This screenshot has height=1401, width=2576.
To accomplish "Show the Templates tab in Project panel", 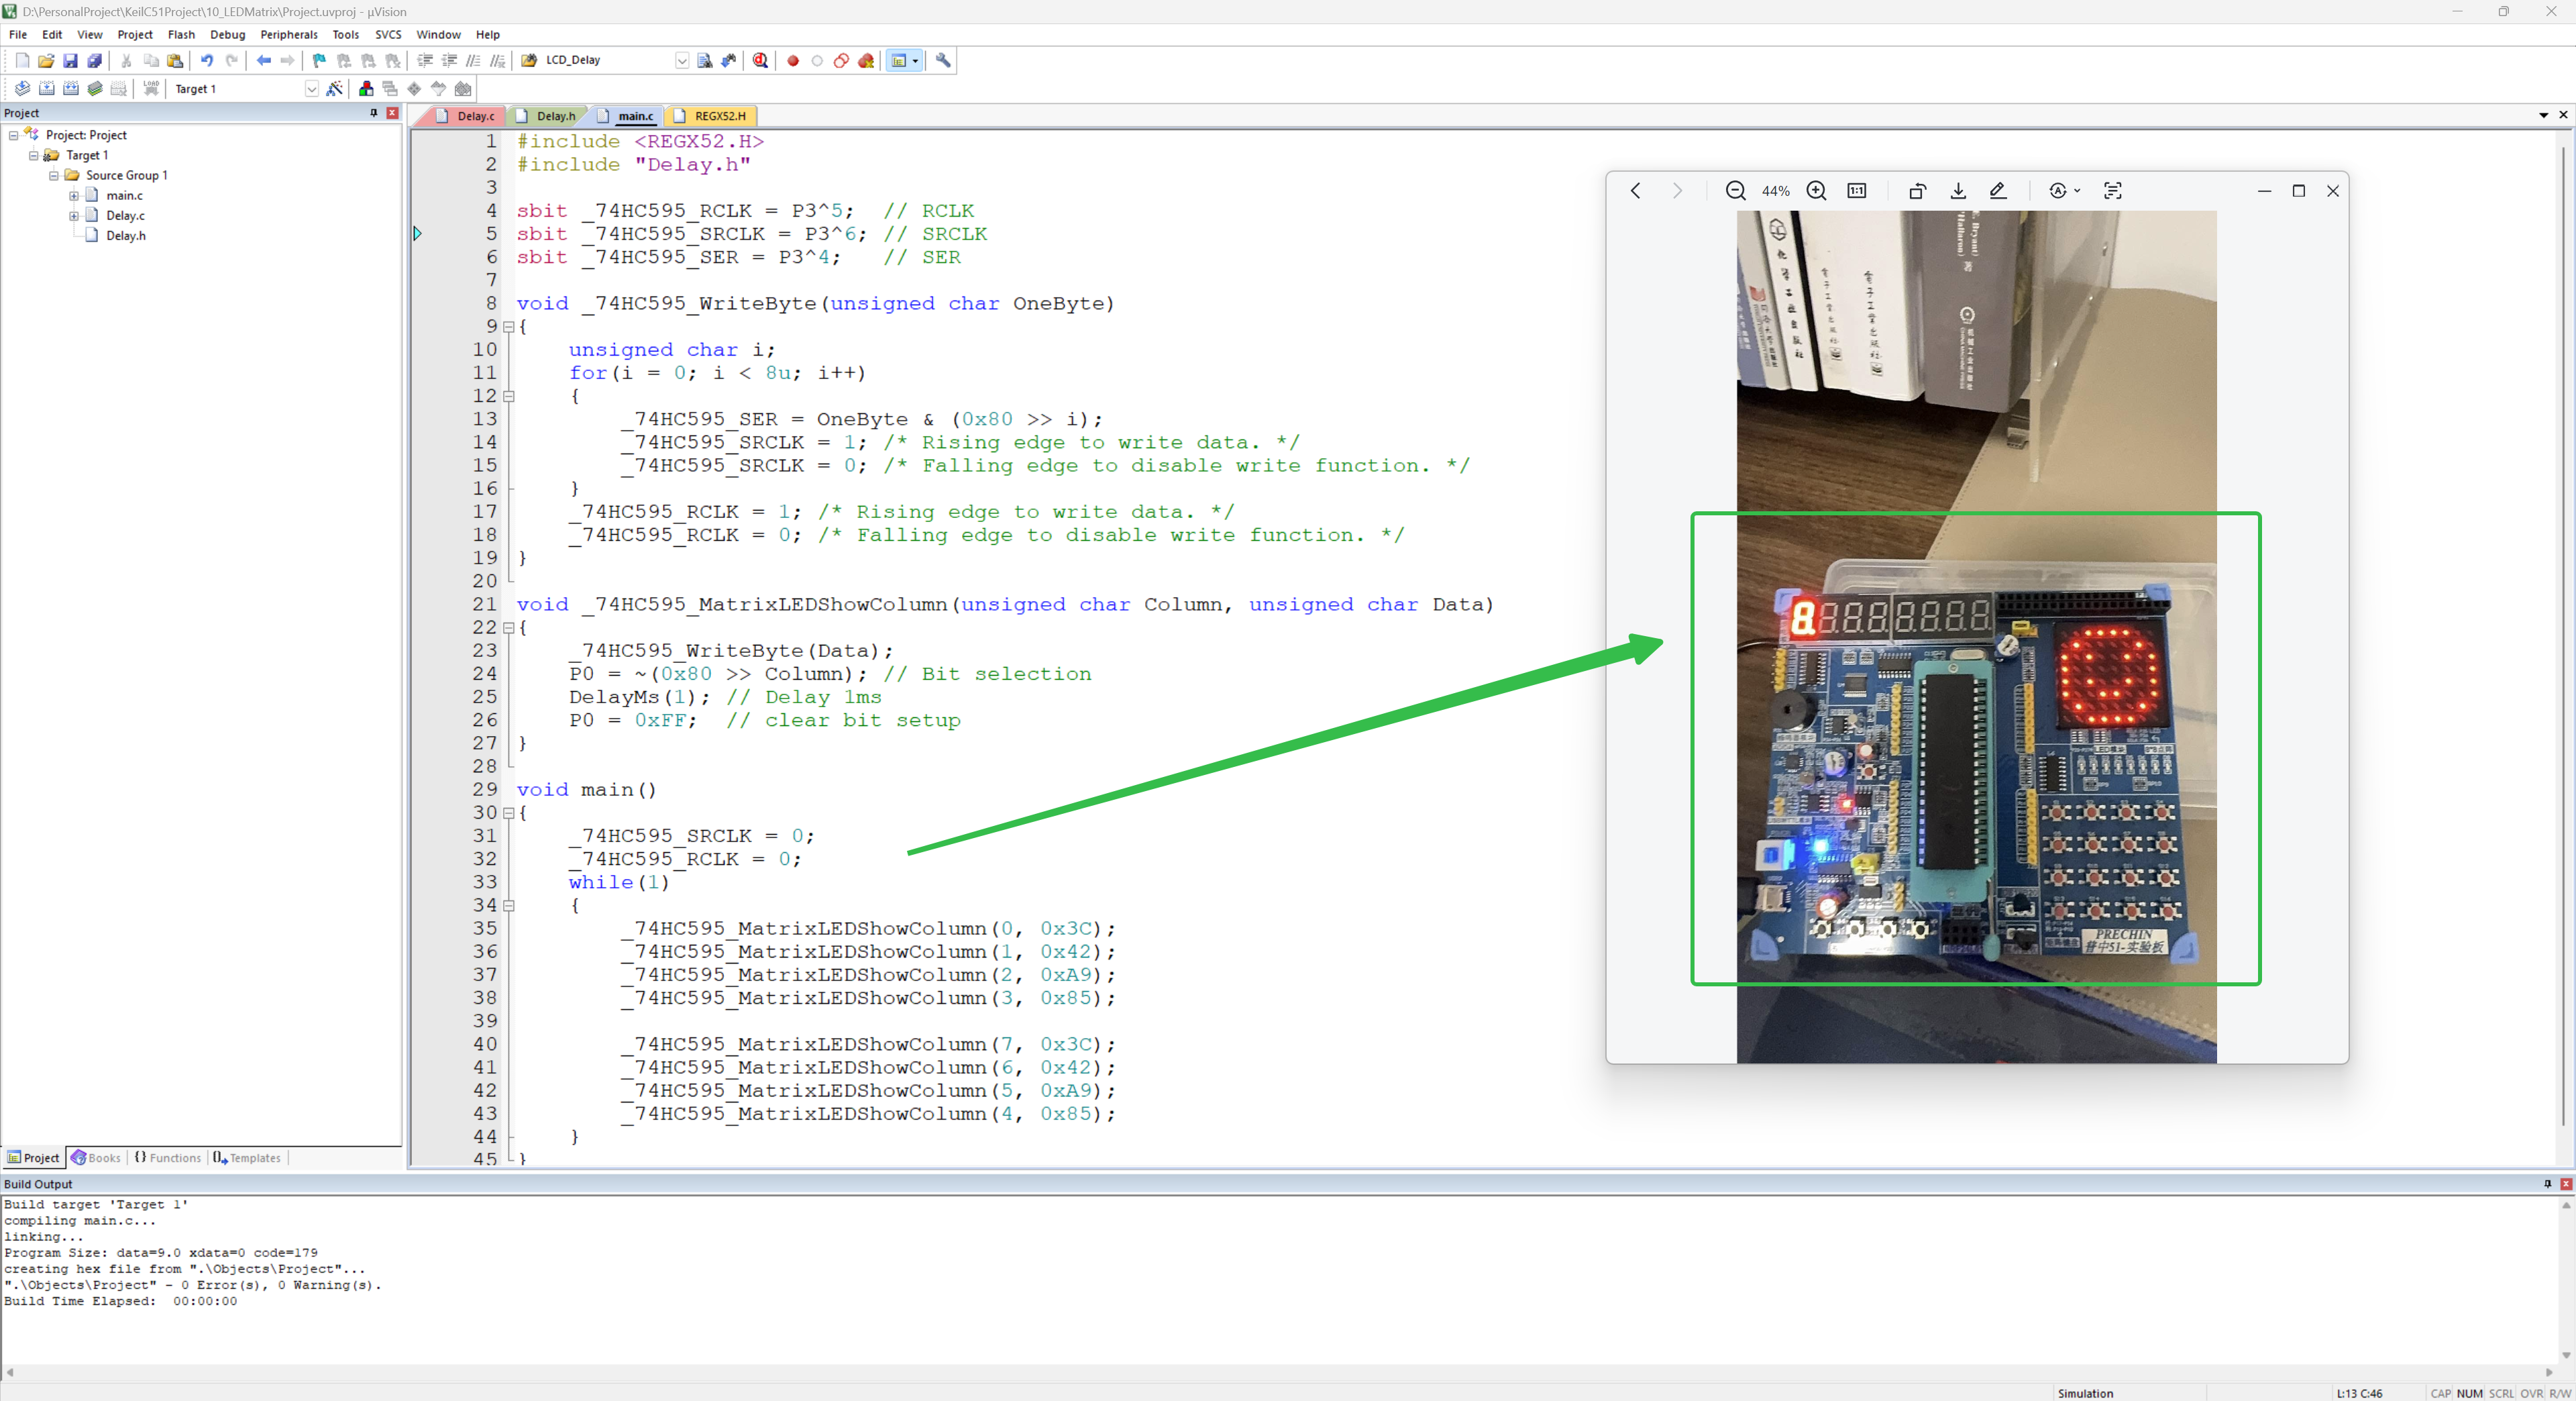I will click(x=247, y=1158).
